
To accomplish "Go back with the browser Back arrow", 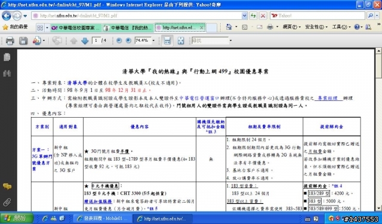I will (x=7, y=16).
